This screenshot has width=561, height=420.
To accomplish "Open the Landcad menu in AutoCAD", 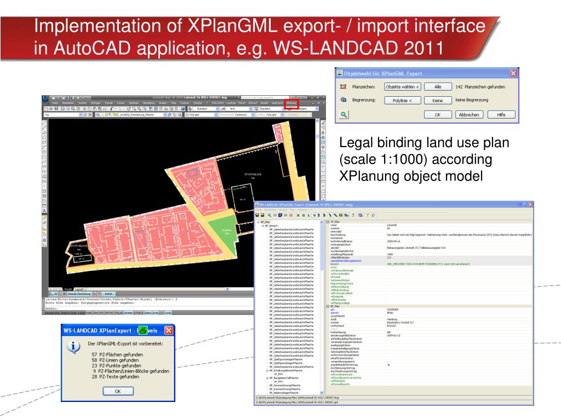I will [x=231, y=103].
